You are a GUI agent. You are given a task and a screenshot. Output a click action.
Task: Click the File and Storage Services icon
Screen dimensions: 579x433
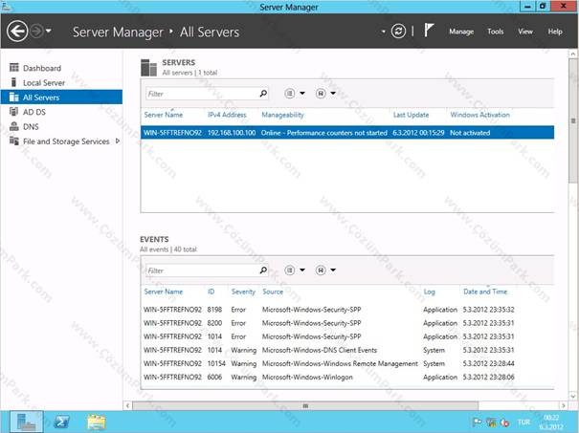point(14,141)
